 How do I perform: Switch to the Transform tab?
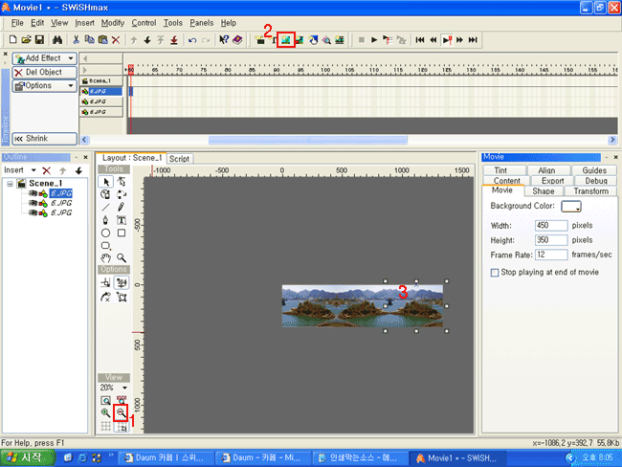(590, 191)
